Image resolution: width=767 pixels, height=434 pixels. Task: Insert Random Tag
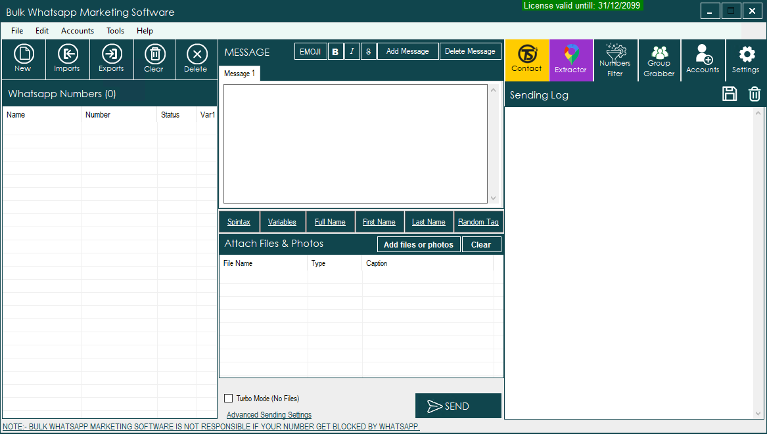click(478, 222)
